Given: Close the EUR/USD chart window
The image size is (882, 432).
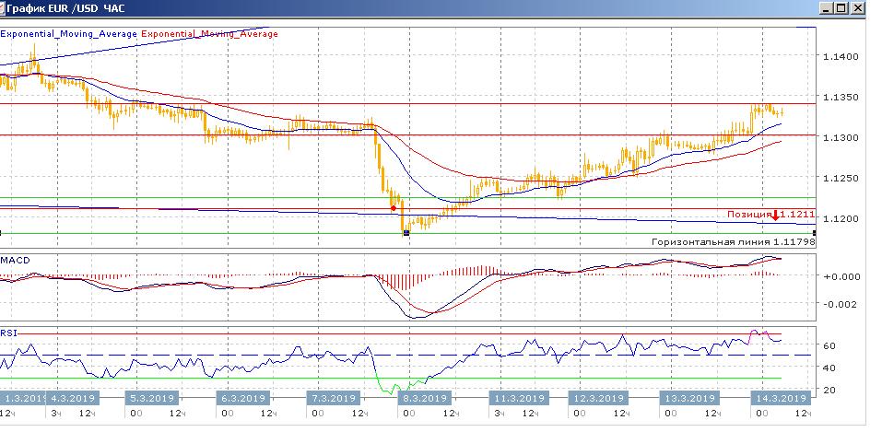Looking at the screenshot, I should pos(858,8).
